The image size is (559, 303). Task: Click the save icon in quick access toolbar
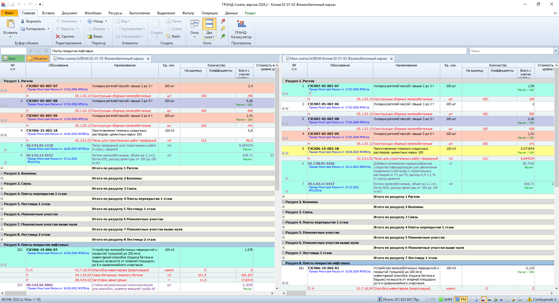pos(12,4)
